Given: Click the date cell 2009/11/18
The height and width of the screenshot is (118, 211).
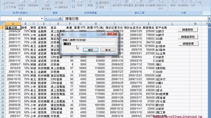Looking at the screenshot, I should (x=13, y=75).
